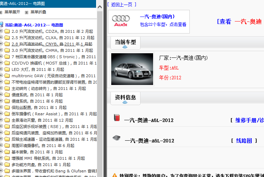Click the folder icon for 多功能方向盘
Screen dimensions: 264x177
(x=7, y=165)
